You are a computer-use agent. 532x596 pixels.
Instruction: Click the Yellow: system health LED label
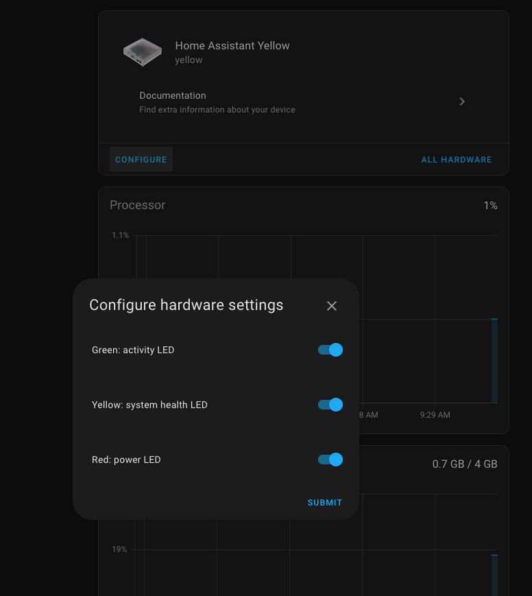point(149,405)
